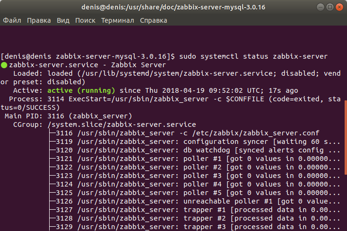Open the Правка menu
347x231 pixels.
pyautogui.click(x=39, y=20)
